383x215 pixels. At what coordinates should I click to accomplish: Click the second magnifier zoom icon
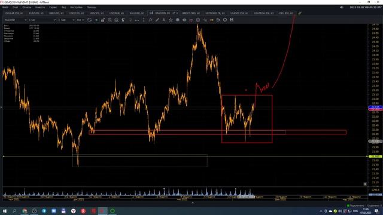coord(117,20)
